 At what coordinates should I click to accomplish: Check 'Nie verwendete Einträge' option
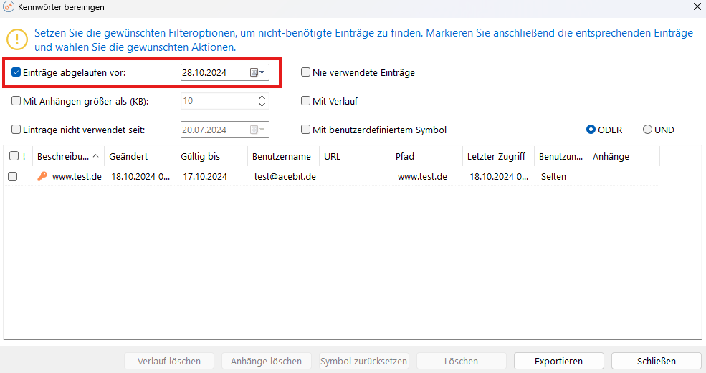(x=306, y=72)
